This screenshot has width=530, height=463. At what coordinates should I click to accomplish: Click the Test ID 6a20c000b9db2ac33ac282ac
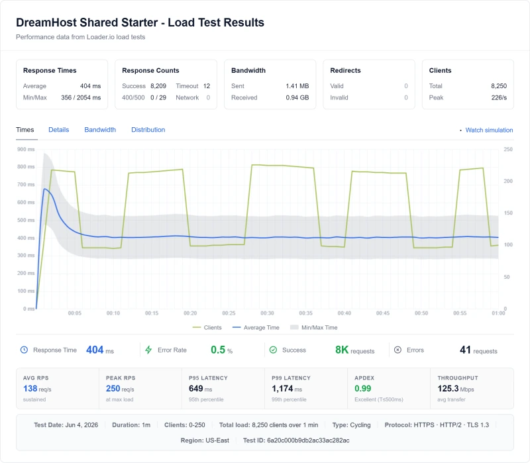296,440
